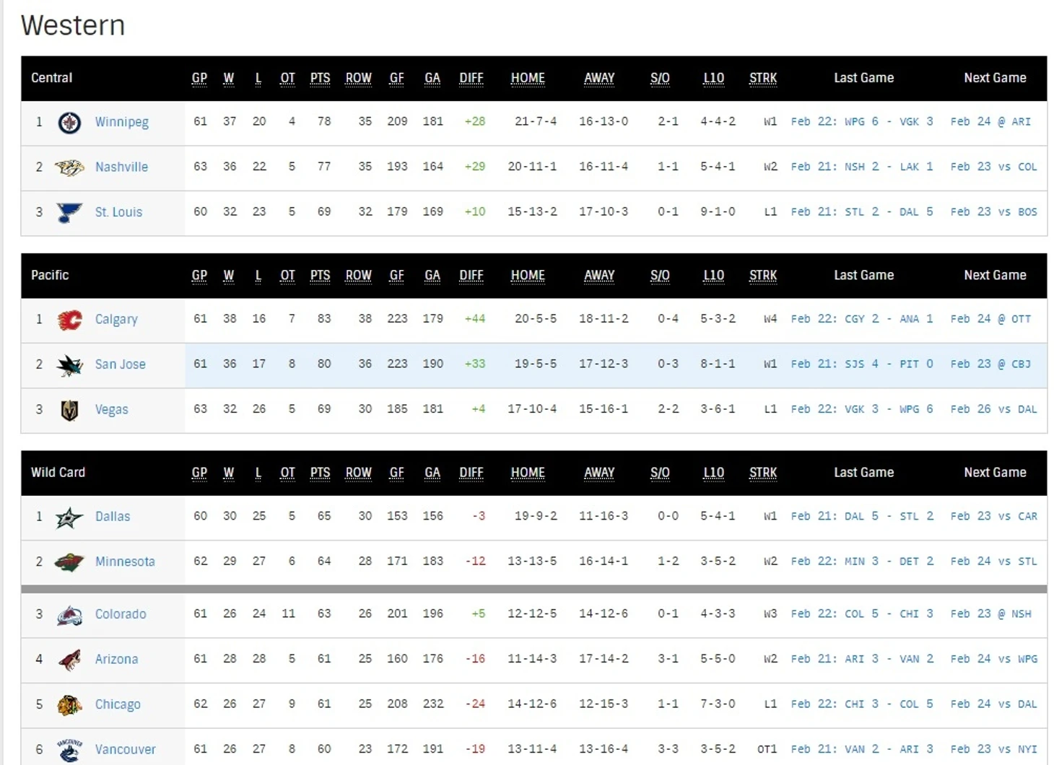This screenshot has height=765, width=1054.
Task: Click the STRK header in Central table
Action: pyautogui.click(x=762, y=78)
